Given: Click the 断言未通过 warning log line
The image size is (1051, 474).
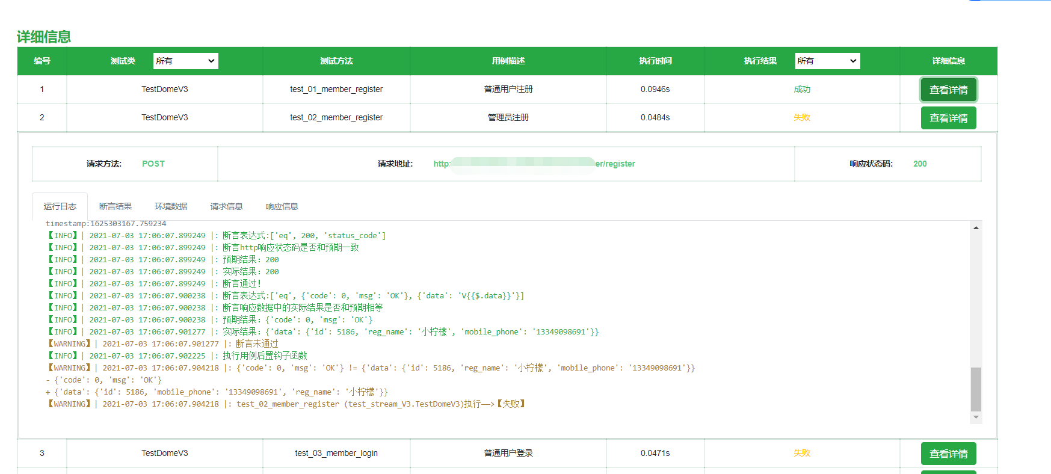Looking at the screenshot, I should (x=162, y=343).
